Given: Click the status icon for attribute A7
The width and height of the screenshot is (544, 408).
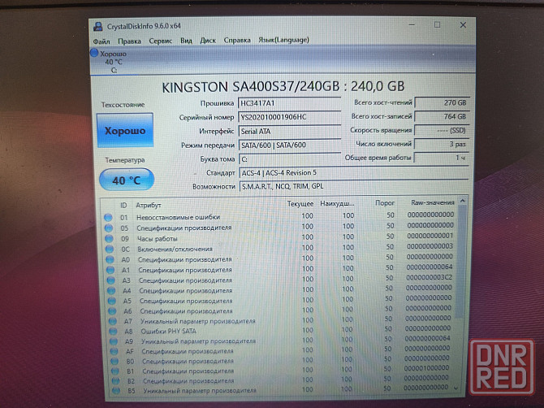Looking at the screenshot, I should (113, 321).
